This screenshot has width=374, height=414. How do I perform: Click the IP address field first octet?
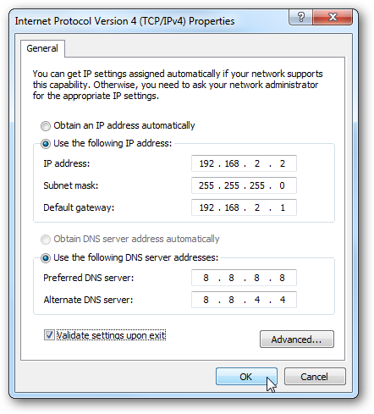tap(206, 163)
